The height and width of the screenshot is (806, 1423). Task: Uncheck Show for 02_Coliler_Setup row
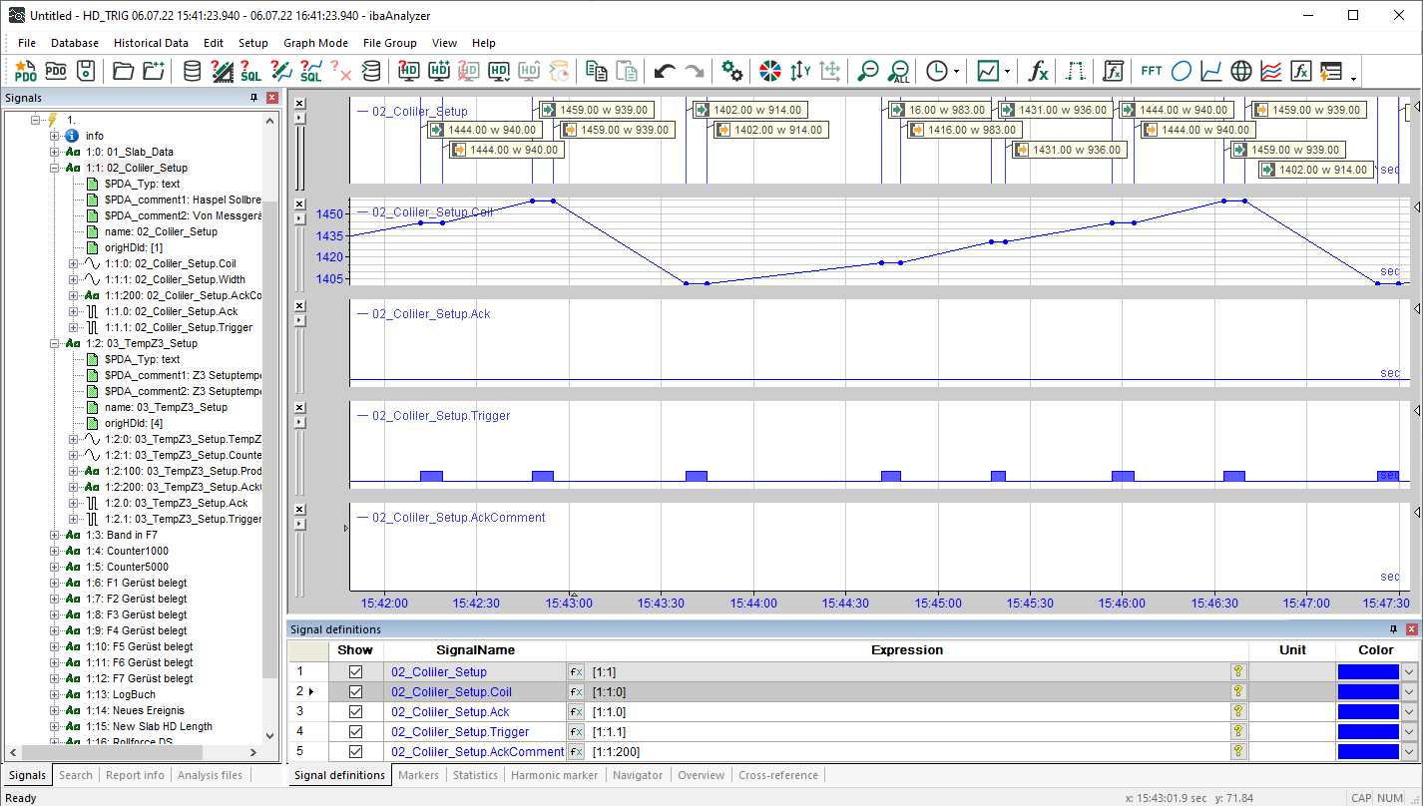coord(355,672)
